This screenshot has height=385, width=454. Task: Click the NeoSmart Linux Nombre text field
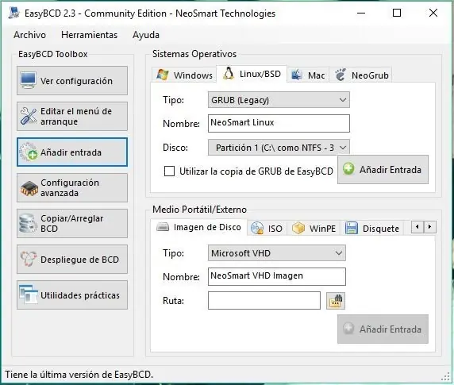coord(279,123)
